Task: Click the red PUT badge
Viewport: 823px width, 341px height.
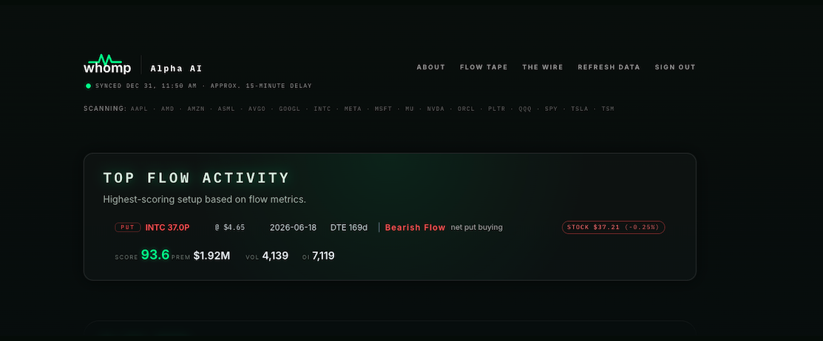Action: (x=128, y=228)
